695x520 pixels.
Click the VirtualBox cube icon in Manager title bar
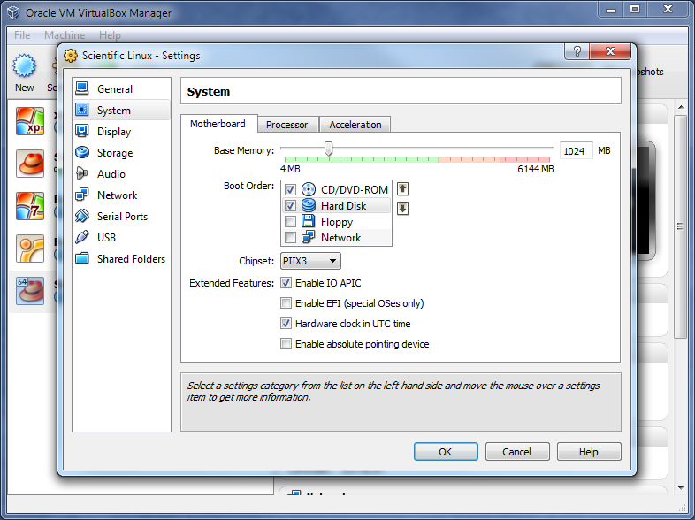13,13
